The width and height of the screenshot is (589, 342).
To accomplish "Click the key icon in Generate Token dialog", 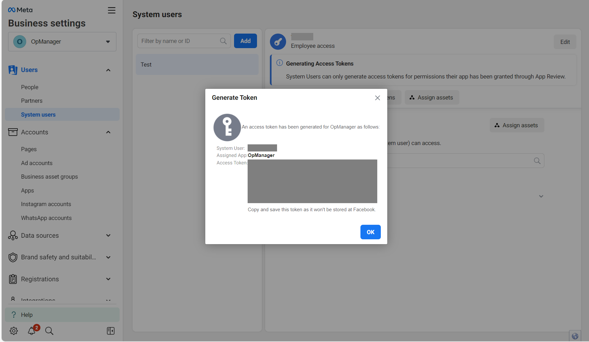I will click(227, 128).
